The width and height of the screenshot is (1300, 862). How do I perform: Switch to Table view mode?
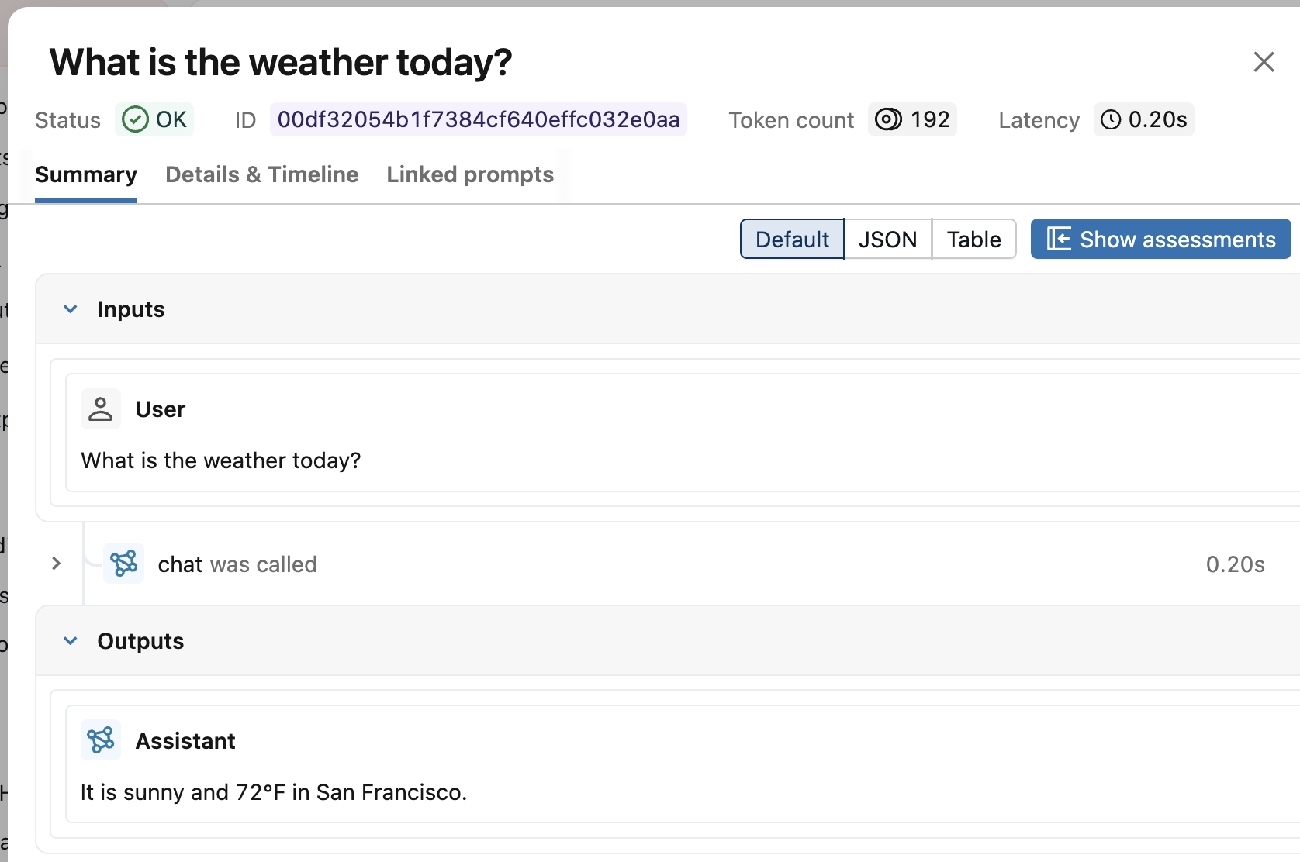[973, 239]
